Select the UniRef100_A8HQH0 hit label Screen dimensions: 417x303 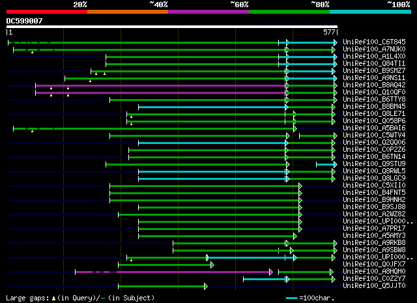point(374,272)
